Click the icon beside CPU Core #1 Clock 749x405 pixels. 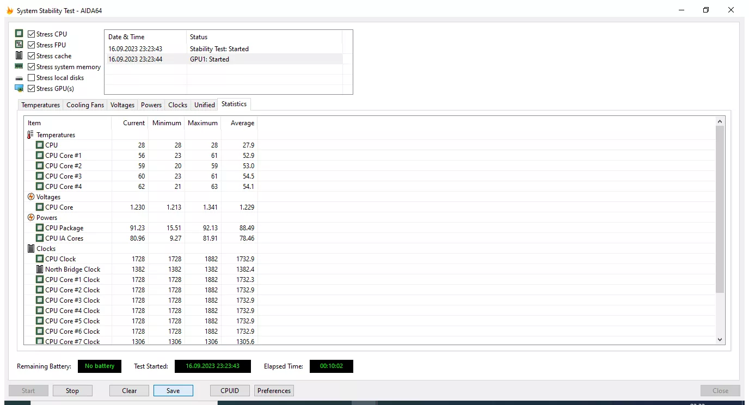tap(40, 279)
